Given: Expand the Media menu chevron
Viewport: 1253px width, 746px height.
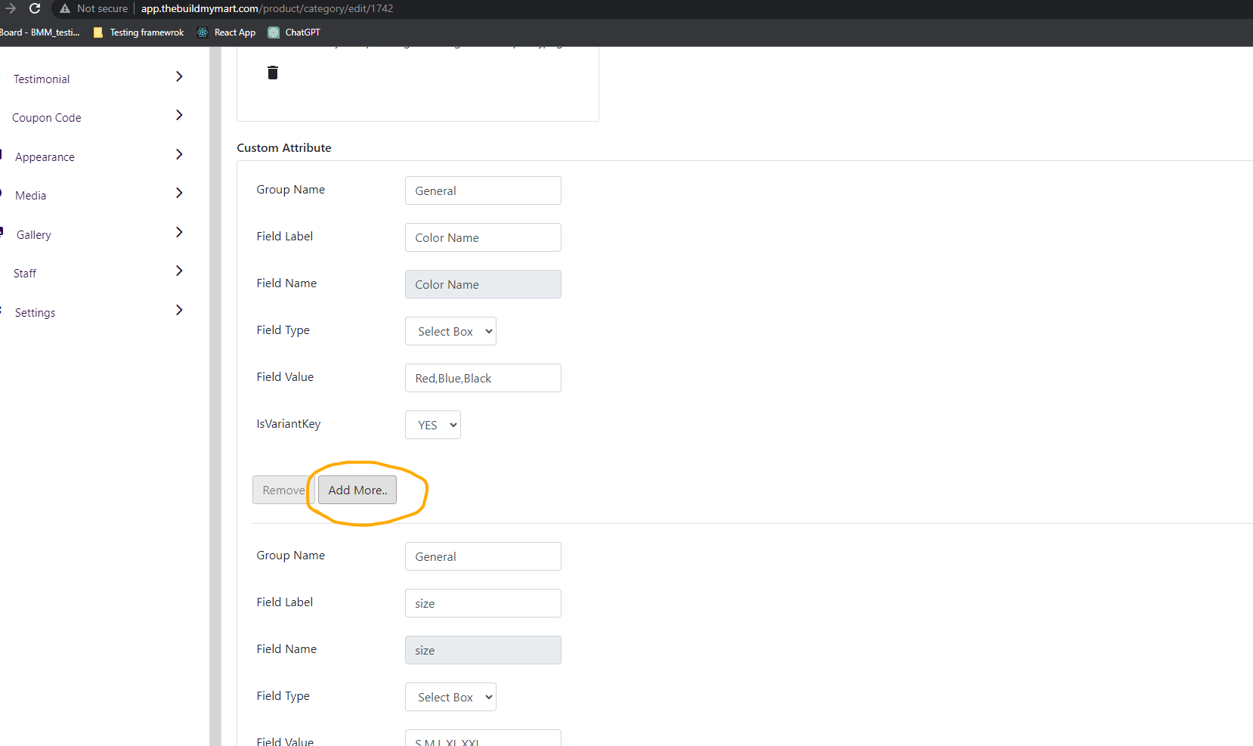Looking at the screenshot, I should (x=179, y=193).
